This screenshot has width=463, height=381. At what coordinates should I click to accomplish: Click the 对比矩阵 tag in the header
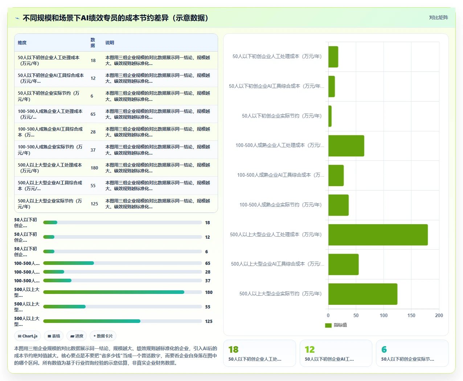pos(438,17)
